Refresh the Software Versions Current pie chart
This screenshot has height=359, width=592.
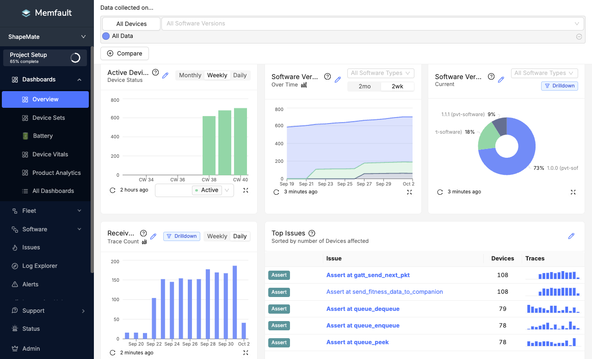440,192
